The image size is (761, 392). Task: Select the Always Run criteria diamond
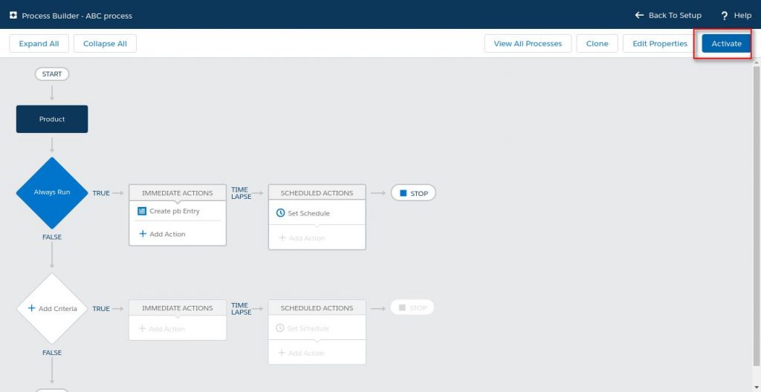tap(52, 192)
